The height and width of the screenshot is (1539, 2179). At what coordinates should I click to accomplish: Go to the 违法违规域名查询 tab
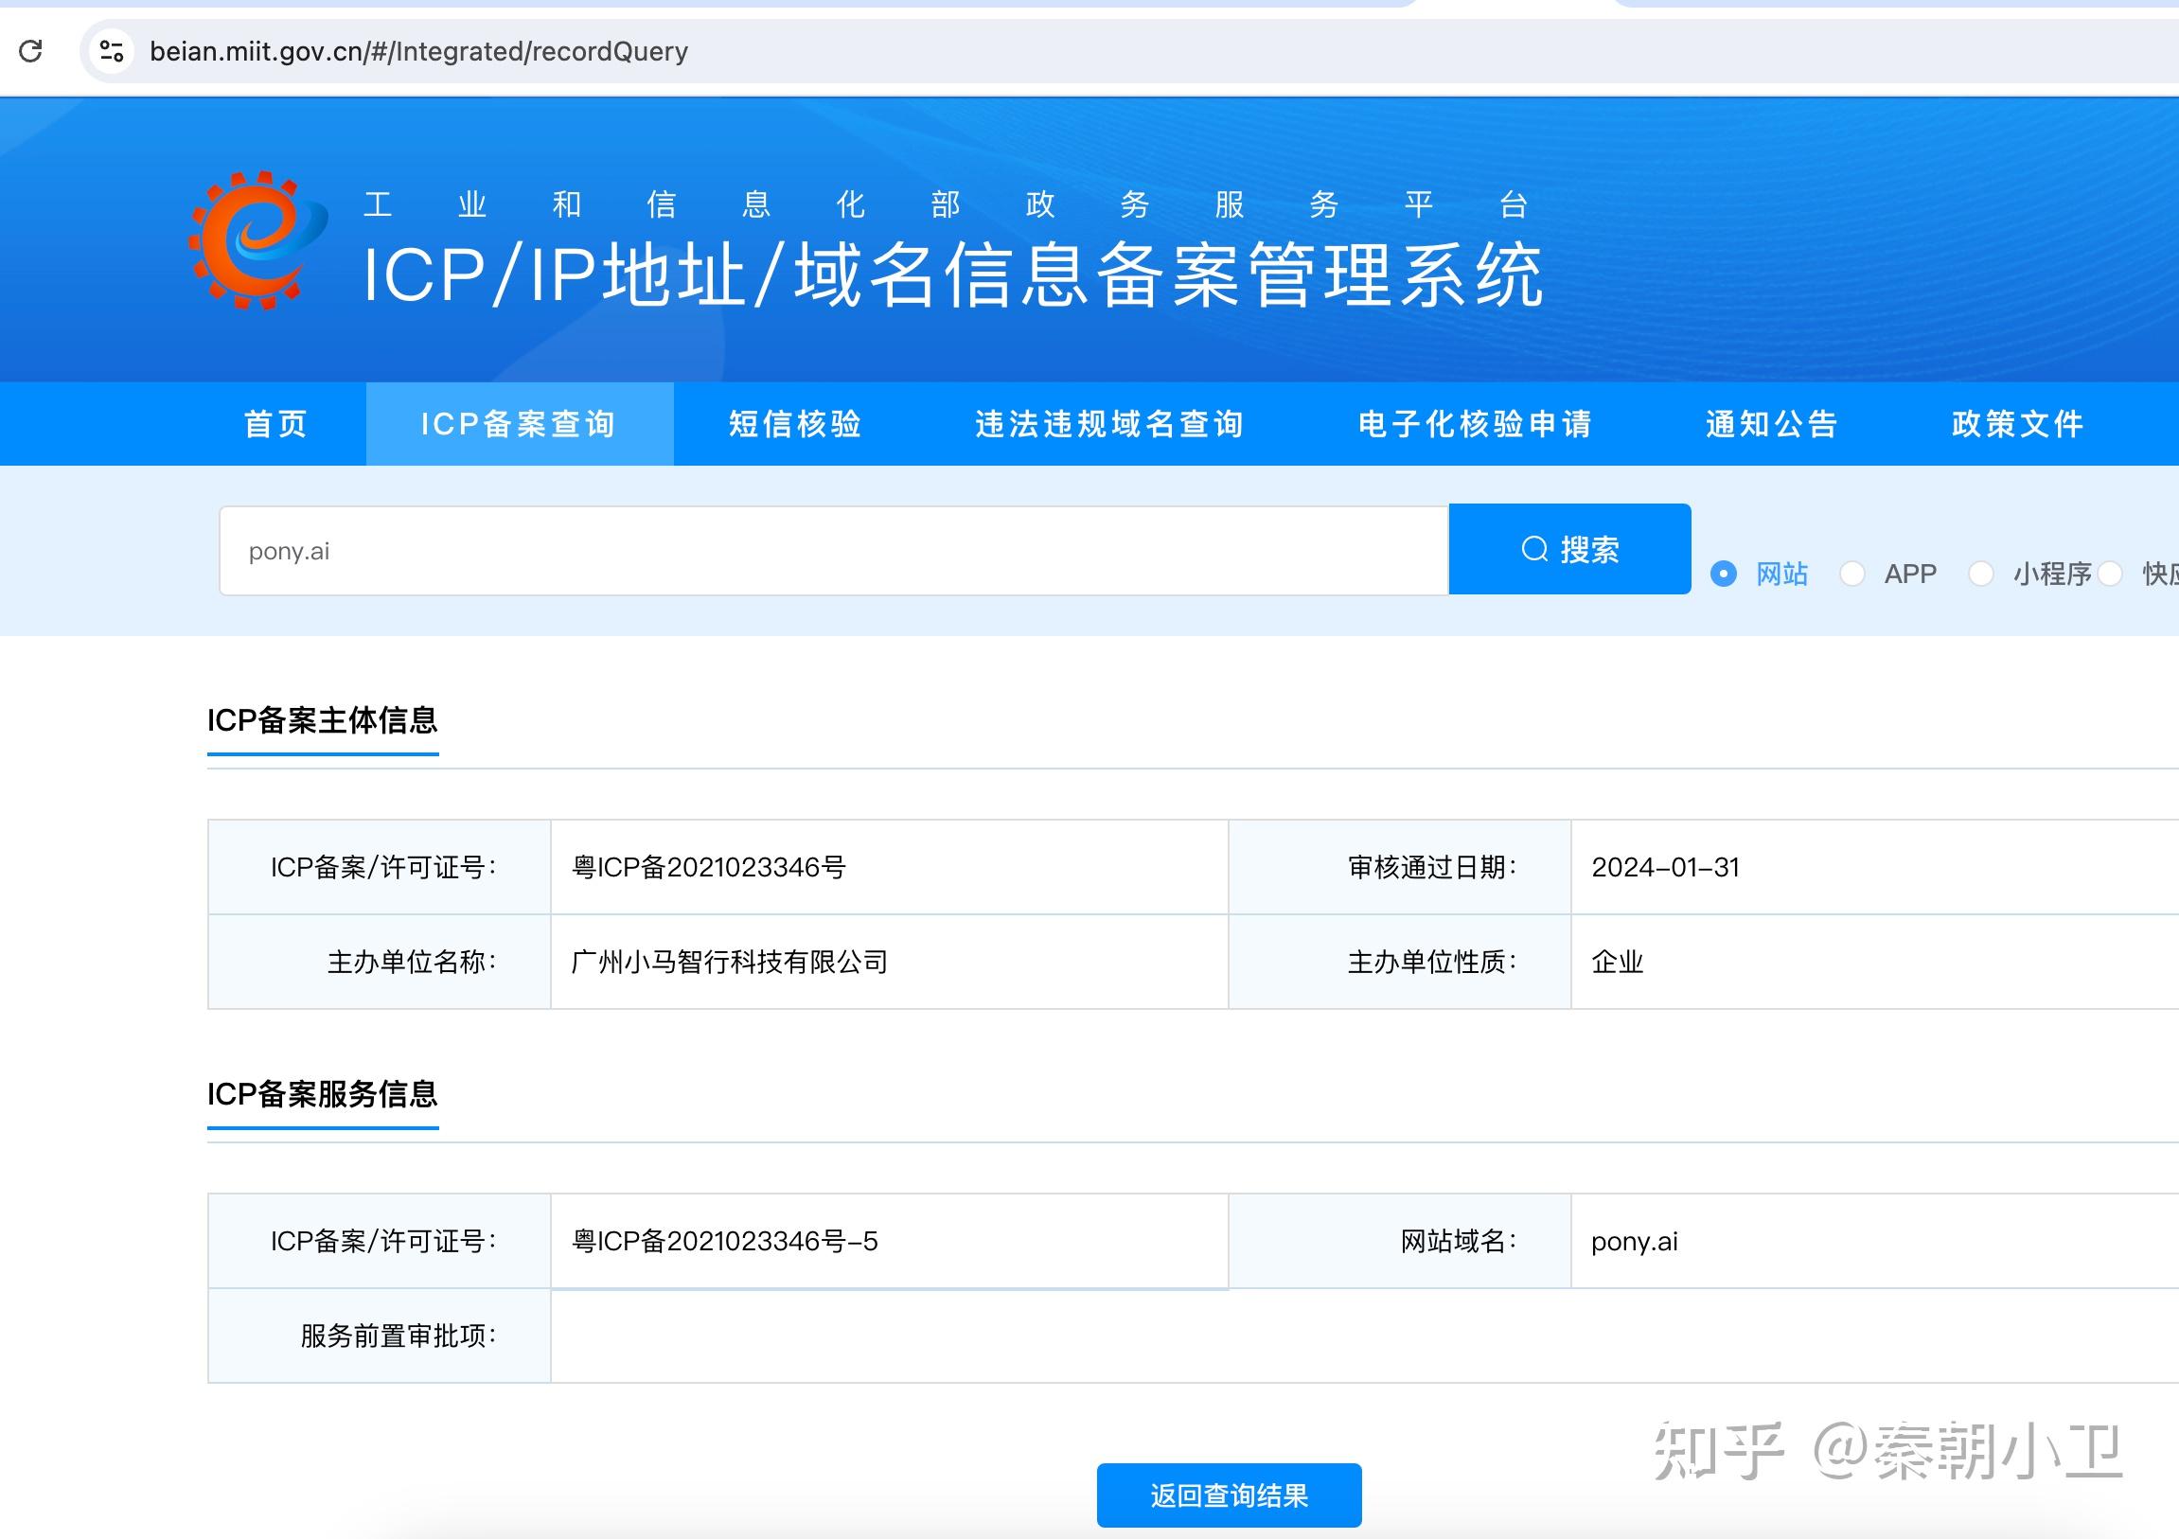coord(1109,424)
